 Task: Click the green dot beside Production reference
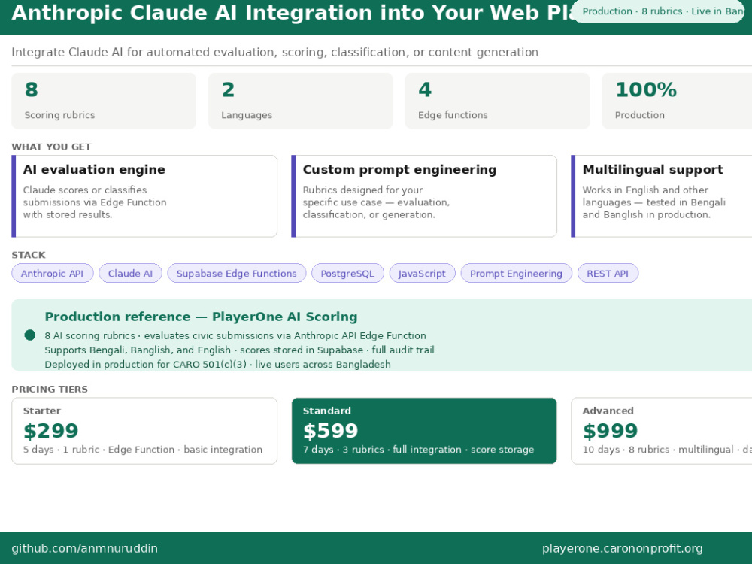tap(30, 335)
